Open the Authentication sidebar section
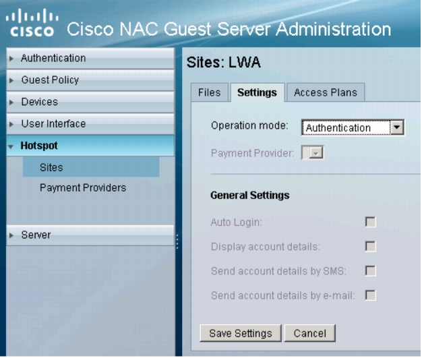 pyautogui.click(x=90, y=59)
